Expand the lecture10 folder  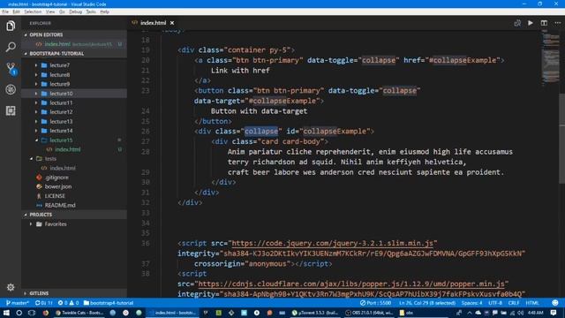point(74,94)
